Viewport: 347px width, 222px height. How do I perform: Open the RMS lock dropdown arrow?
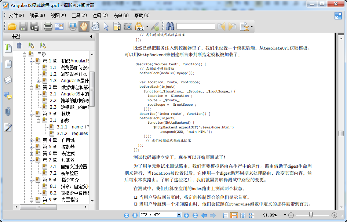click(x=147, y=27)
